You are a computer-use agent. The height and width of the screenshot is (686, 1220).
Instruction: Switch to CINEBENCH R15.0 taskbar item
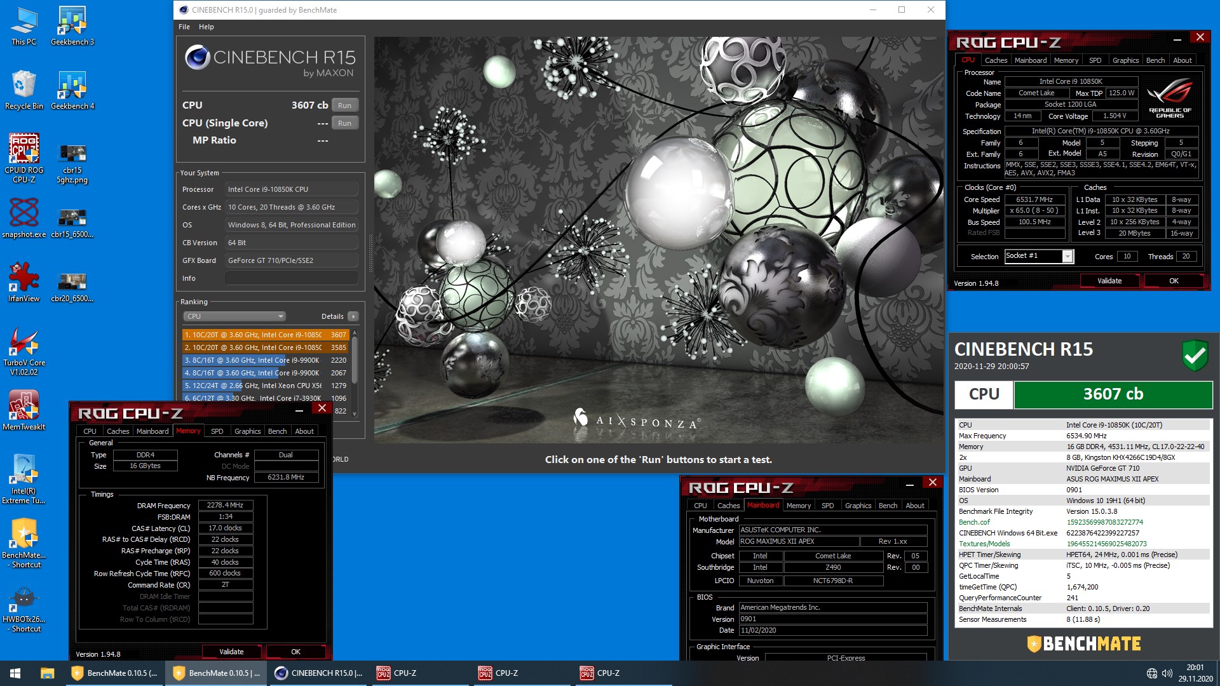click(318, 673)
